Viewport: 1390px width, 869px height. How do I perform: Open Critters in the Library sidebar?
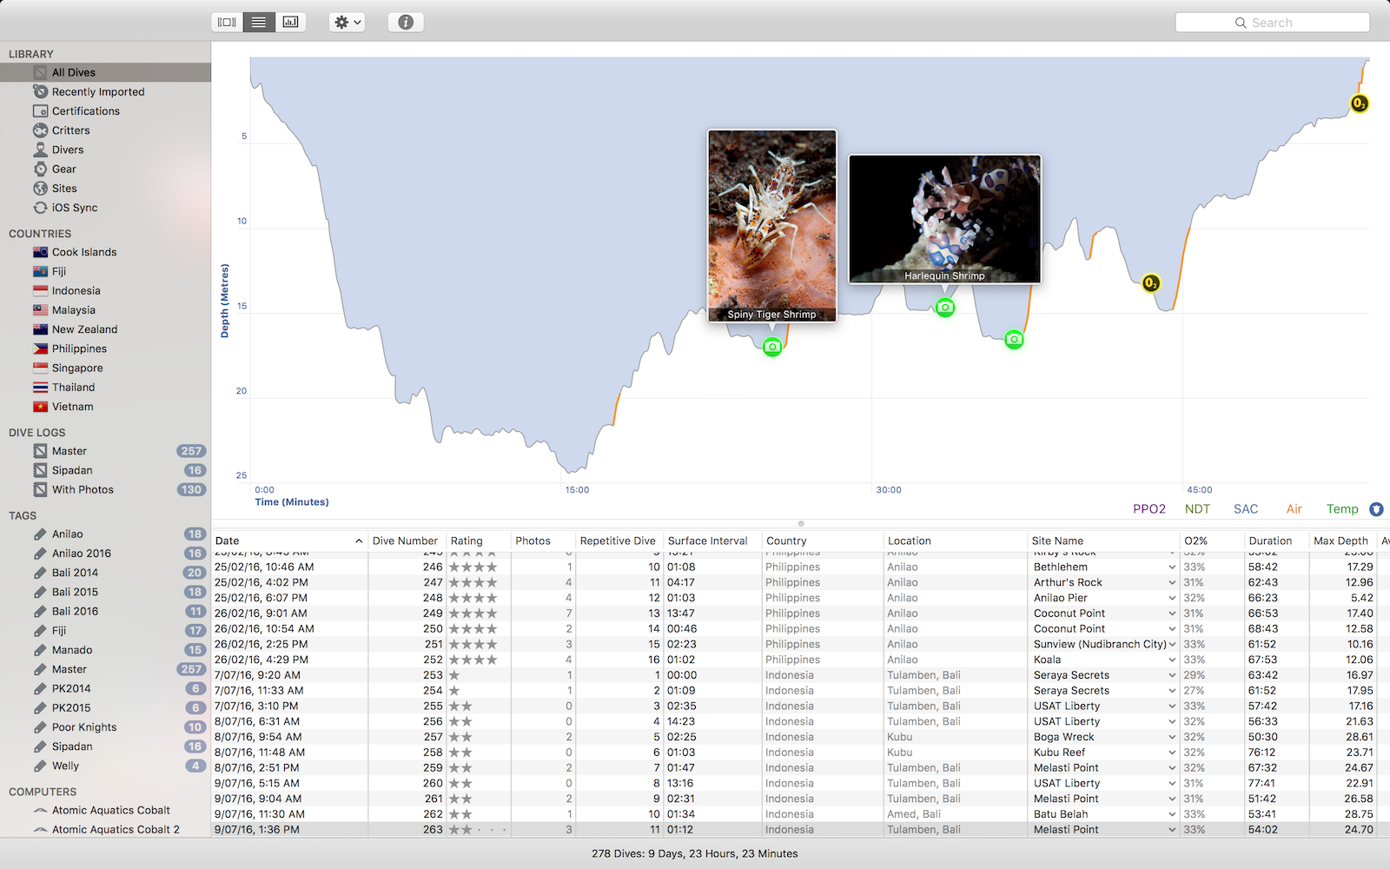click(x=70, y=130)
